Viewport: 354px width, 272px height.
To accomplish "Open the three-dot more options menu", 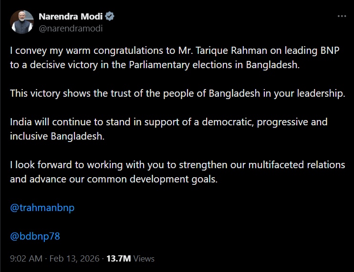I will (342, 16).
